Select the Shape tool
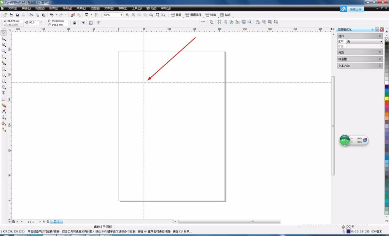This screenshot has height=236, width=389. 4,39
